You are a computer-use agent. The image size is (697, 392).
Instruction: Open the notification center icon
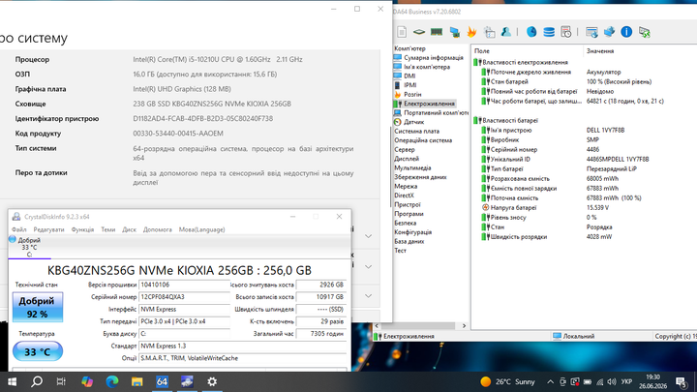pos(682,381)
